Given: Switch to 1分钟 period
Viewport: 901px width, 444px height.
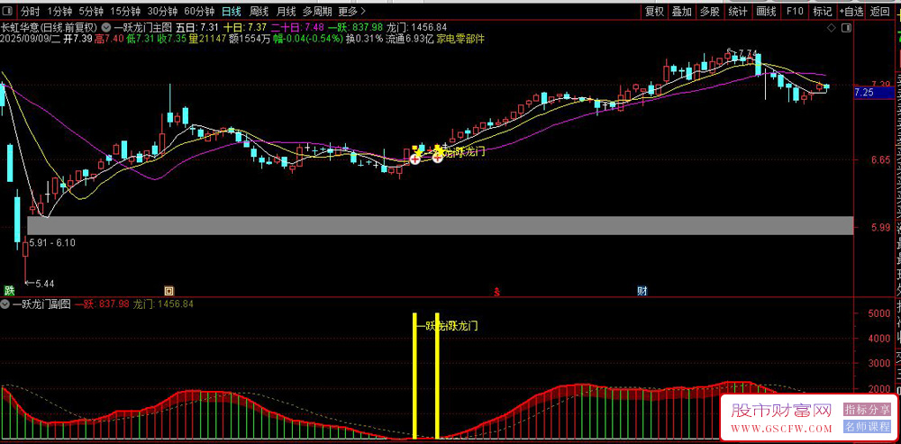Looking at the screenshot, I should click(59, 11).
